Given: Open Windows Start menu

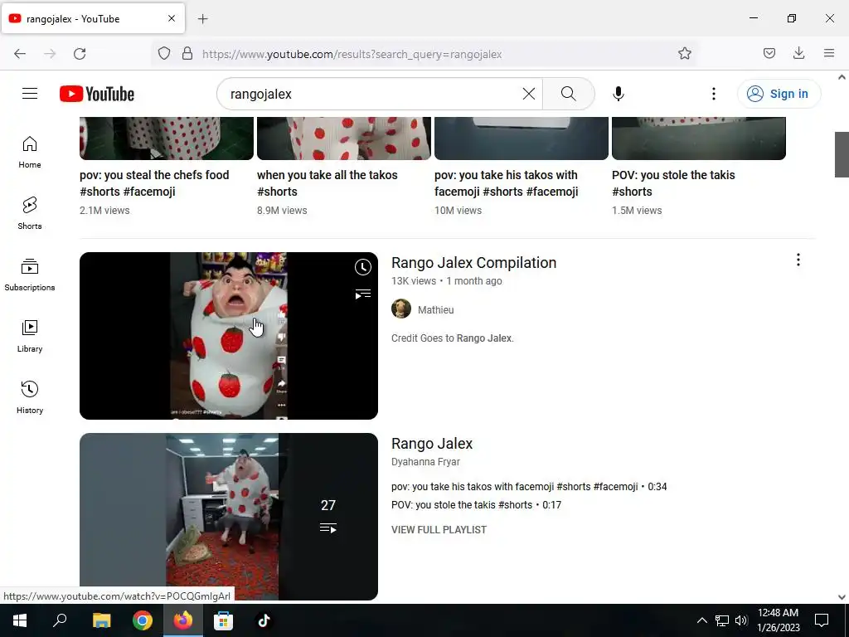Looking at the screenshot, I should (20, 620).
